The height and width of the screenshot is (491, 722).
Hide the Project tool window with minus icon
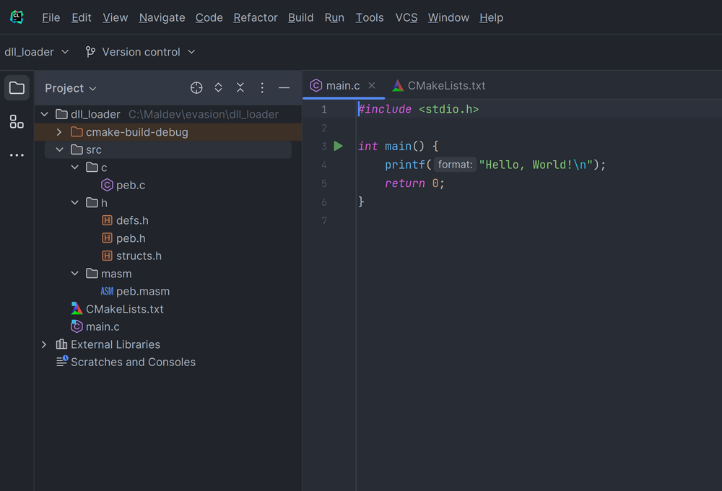(x=284, y=87)
